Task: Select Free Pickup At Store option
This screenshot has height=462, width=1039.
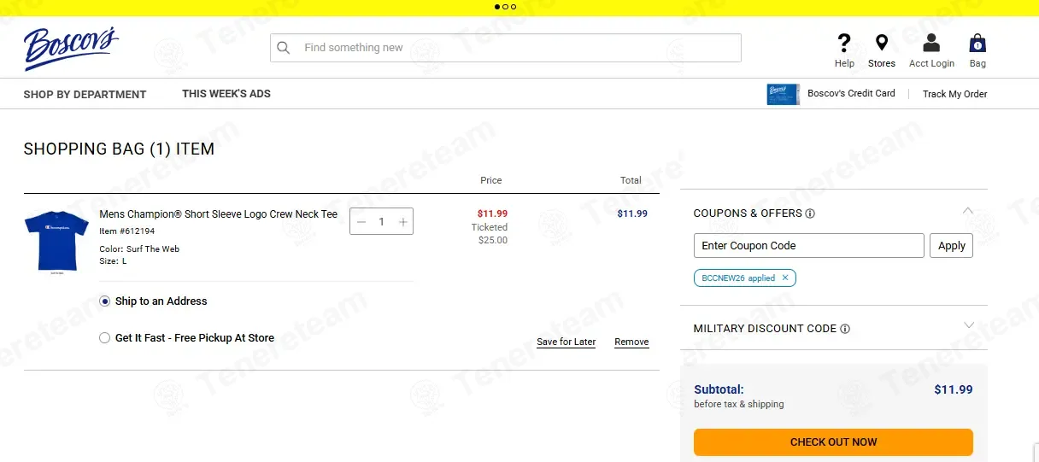Action: click(x=105, y=338)
